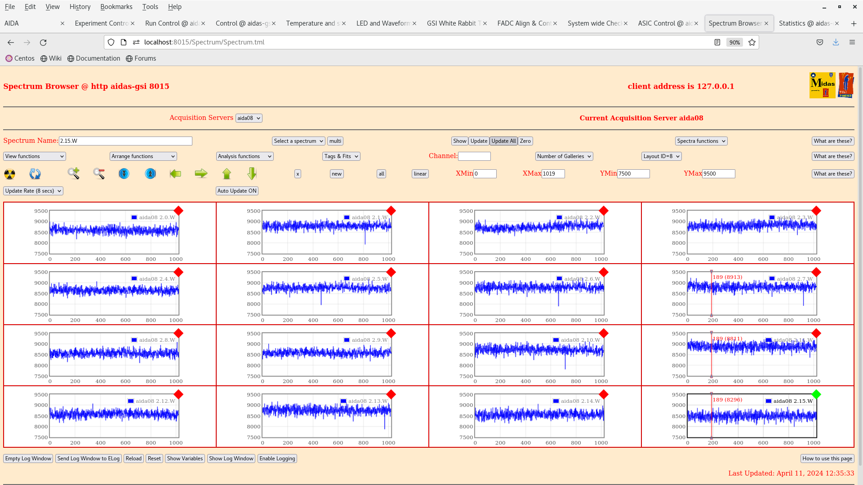Click the green right arrow icon
The height and width of the screenshot is (485, 863).
point(201,174)
